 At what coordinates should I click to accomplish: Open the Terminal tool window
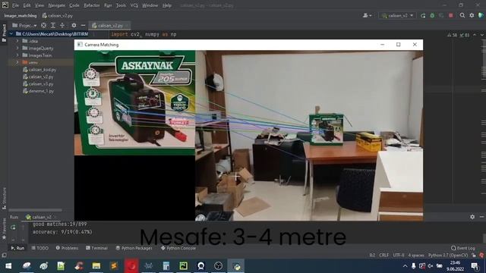pos(96,248)
